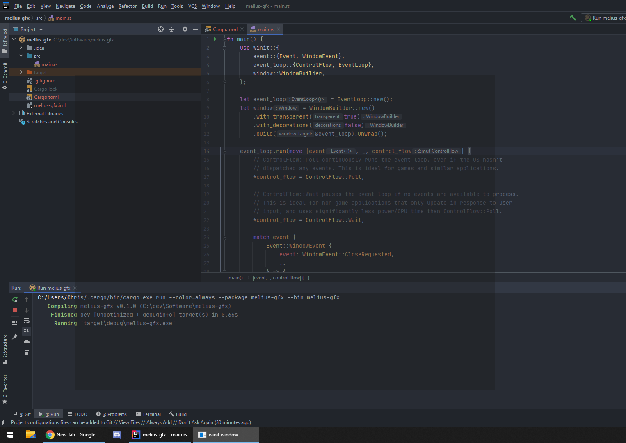The image size is (626, 443).
Task: Open the Terminal tool window
Action: click(149, 414)
